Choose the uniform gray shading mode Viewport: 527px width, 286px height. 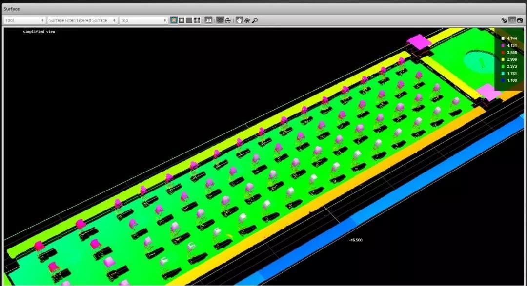[189, 20]
